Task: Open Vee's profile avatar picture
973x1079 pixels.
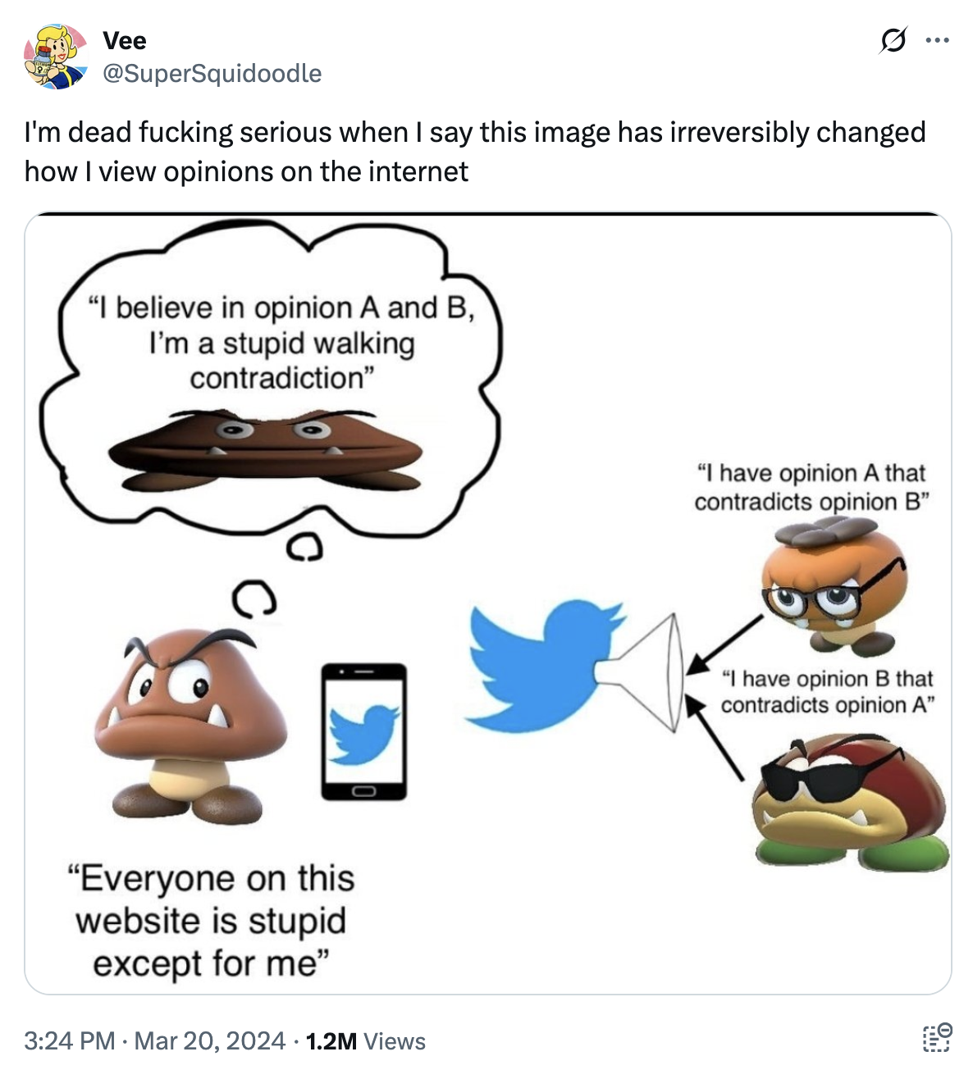Action: 55,57
